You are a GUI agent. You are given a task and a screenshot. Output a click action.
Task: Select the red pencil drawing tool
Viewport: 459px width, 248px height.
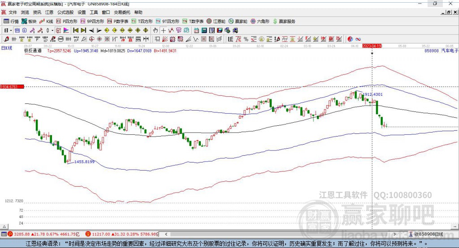6,39
